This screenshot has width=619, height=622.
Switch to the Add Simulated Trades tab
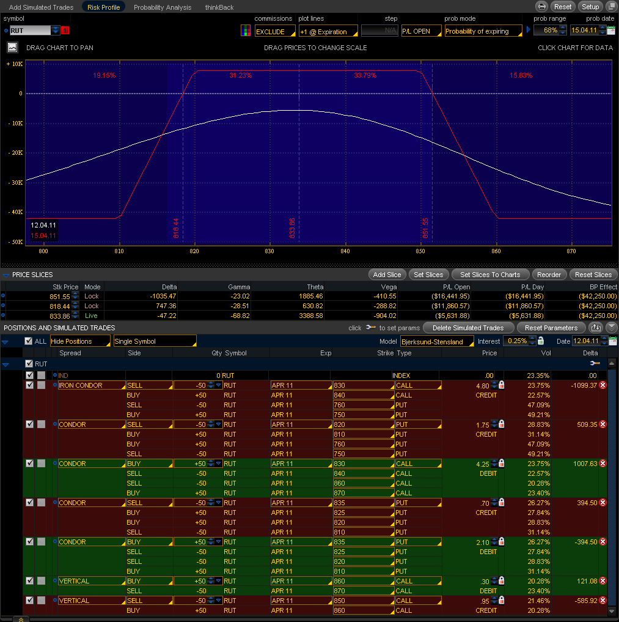tap(41, 7)
